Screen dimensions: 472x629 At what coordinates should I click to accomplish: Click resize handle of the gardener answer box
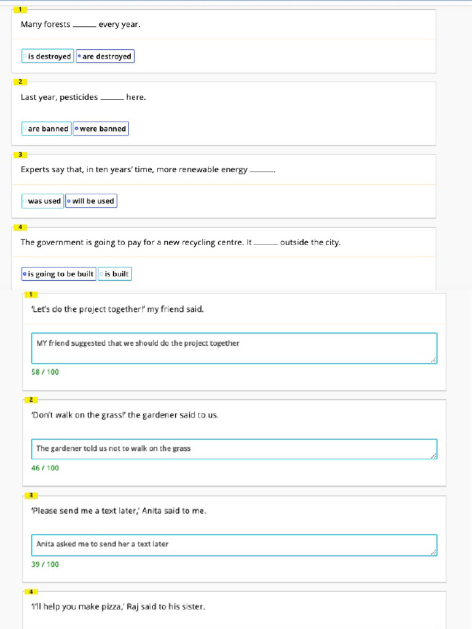click(x=434, y=456)
